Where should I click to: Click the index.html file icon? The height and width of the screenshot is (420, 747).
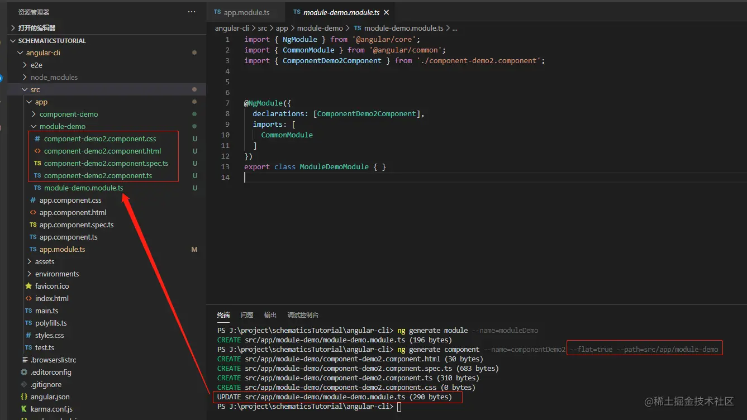28,298
